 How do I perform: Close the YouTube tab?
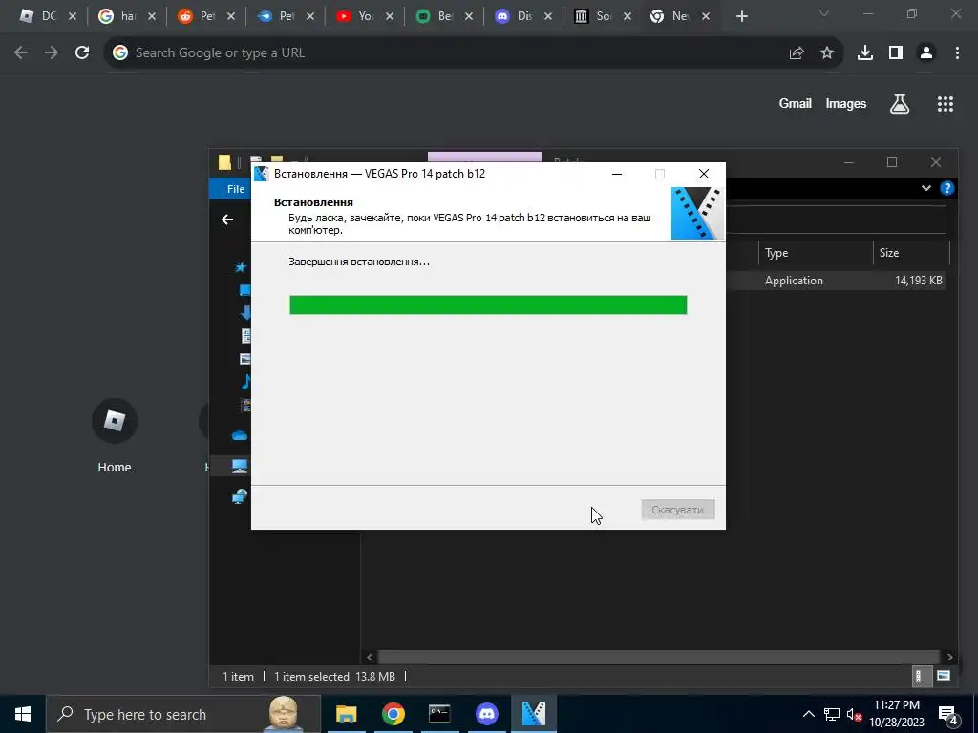click(x=390, y=16)
